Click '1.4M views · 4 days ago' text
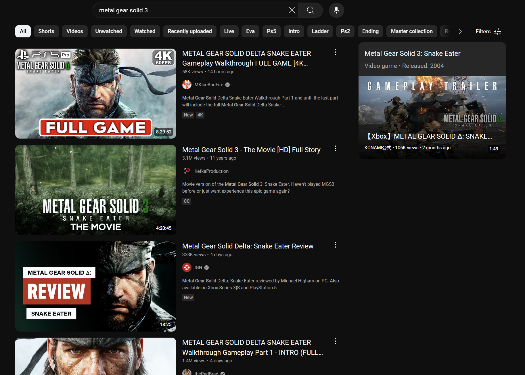Image resolution: width=525 pixels, height=375 pixels. click(207, 361)
